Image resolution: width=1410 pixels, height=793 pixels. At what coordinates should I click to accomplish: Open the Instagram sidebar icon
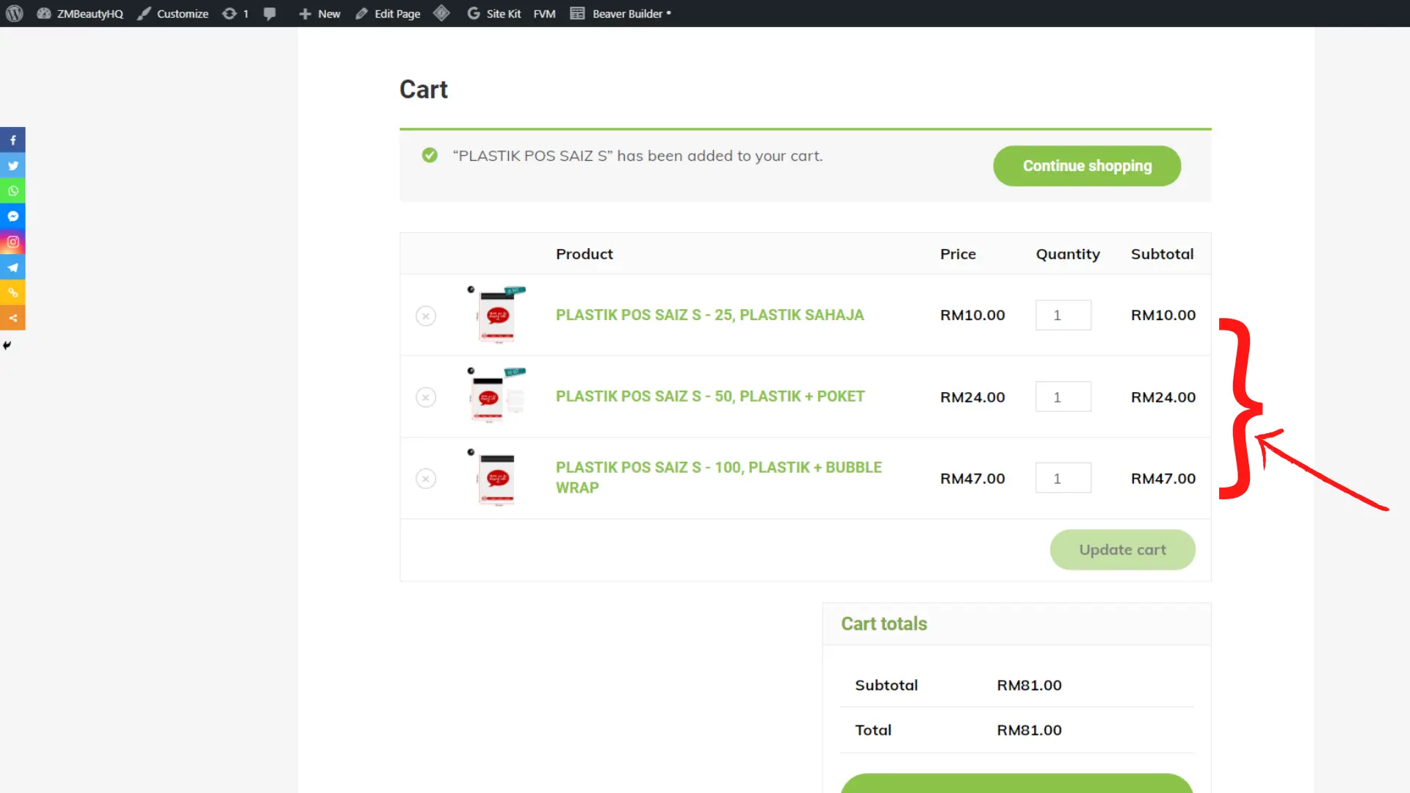[x=12, y=242]
